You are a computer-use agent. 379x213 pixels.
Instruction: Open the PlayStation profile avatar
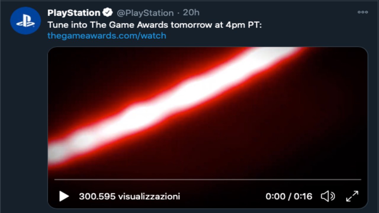(25, 21)
